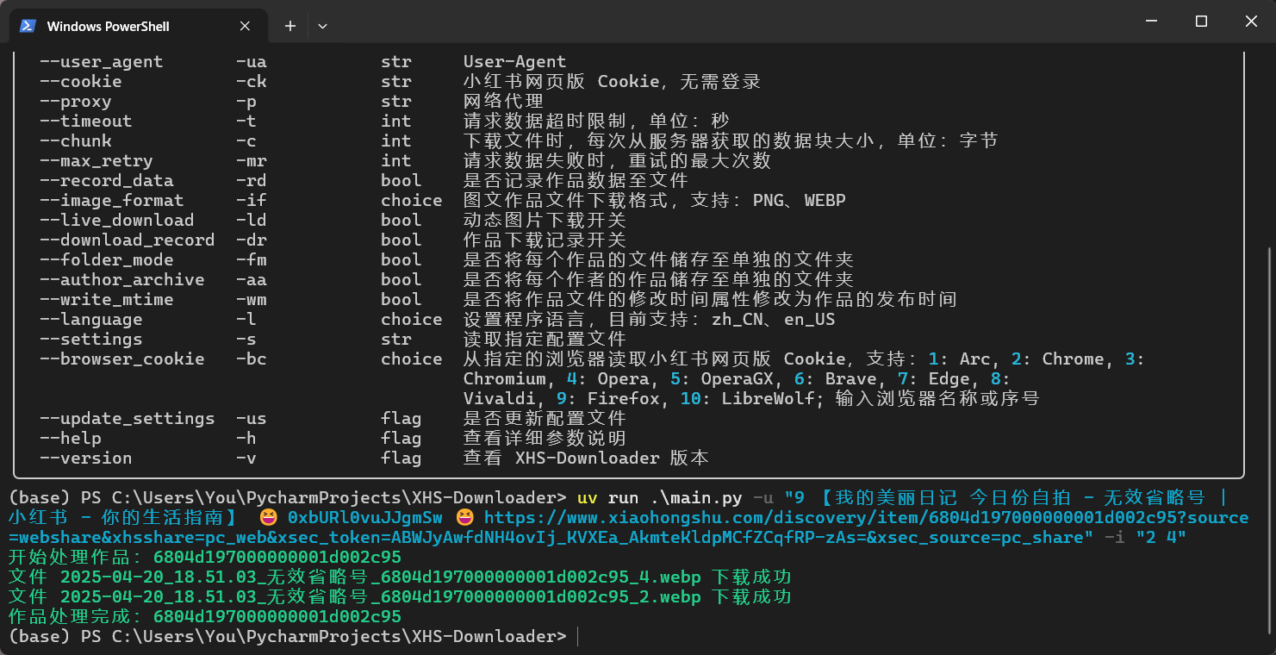This screenshot has height=655, width=1276.
Task: Click the downloaded file name ending _2.webp
Action: (381, 596)
